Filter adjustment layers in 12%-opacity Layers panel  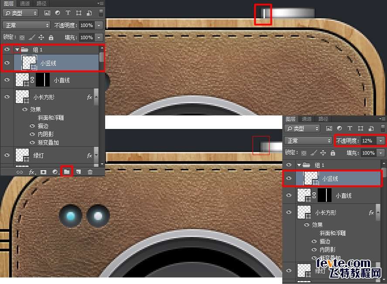339,128
